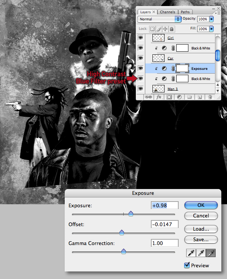
Task: Lock all padlock icon
Action: (x=171, y=29)
